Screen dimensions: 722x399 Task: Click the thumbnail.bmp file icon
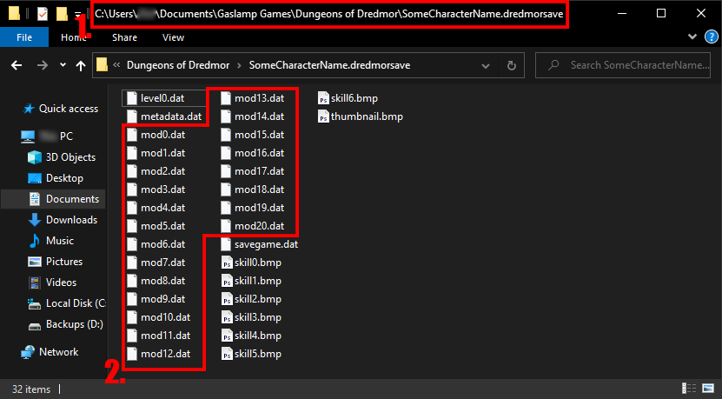tap(323, 116)
